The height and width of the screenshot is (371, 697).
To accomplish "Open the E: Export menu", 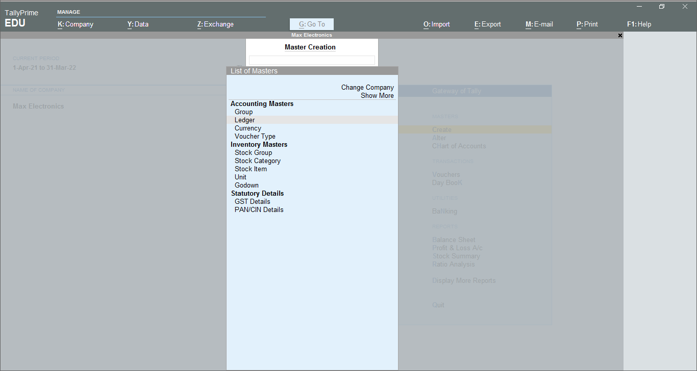I will (488, 24).
